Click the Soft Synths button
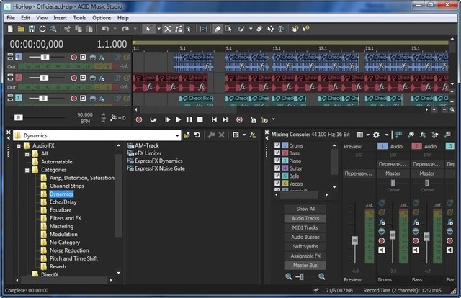The height and width of the screenshot is (298, 461). (305, 246)
